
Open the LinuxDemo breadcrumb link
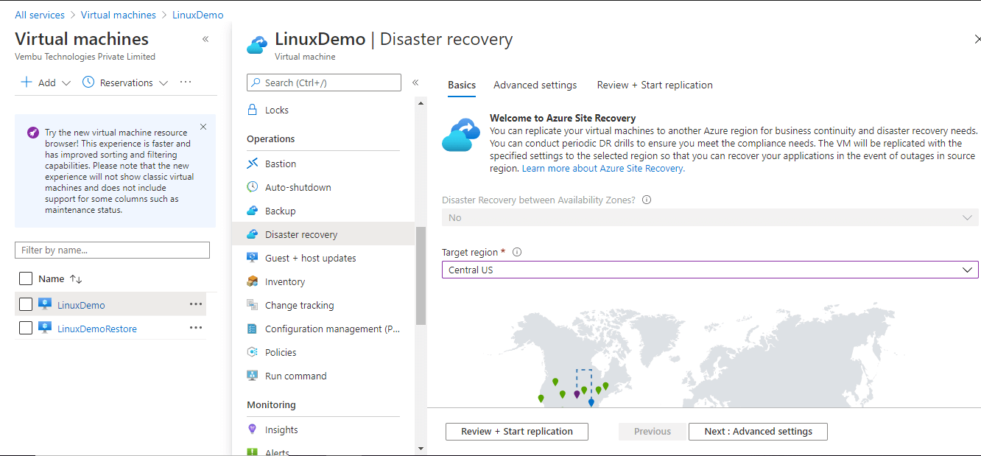click(198, 15)
